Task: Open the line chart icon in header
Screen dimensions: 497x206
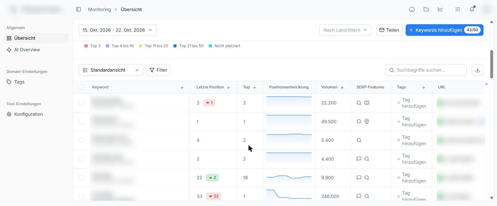Action: (x=440, y=9)
